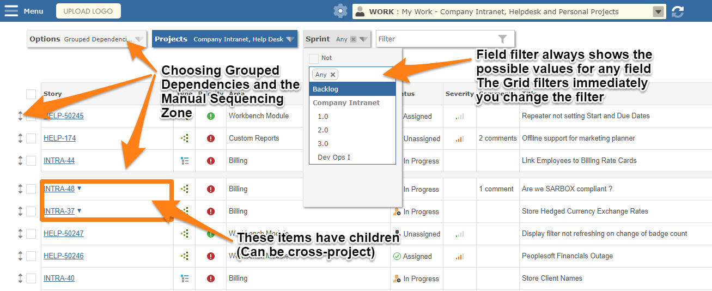The height and width of the screenshot is (291, 712).
Task: Click the settings gear icon
Action: pyautogui.click(x=340, y=11)
